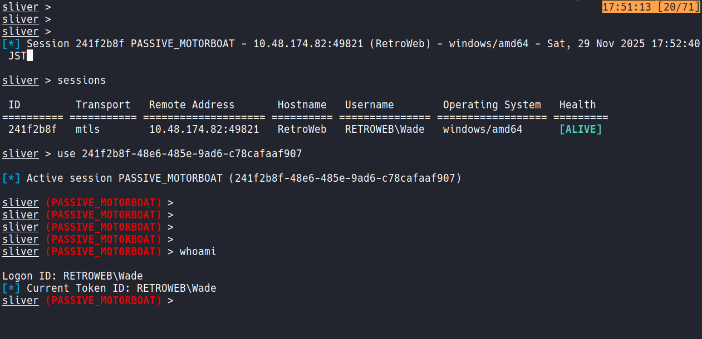
Task: Click the orange timestamp badge at top right
Action: pos(651,7)
